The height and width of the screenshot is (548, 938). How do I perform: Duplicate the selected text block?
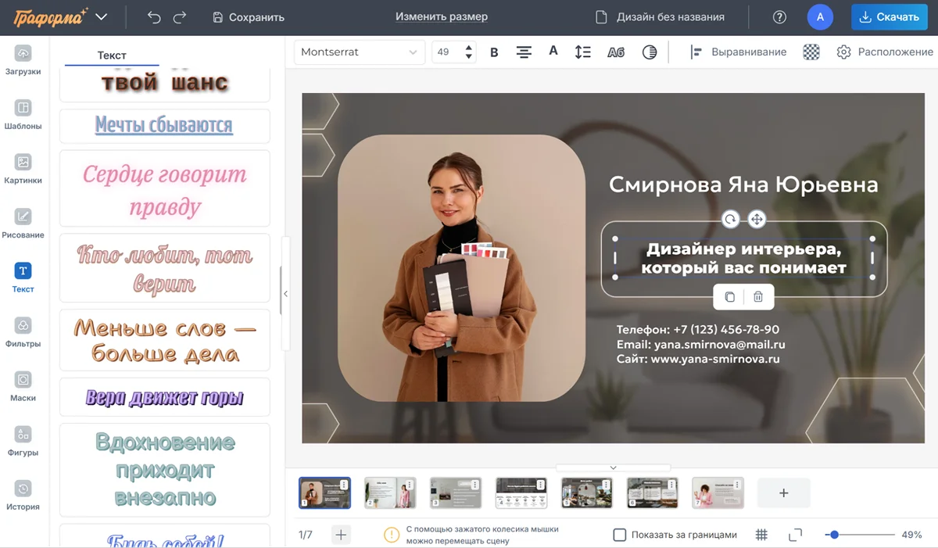tap(729, 297)
